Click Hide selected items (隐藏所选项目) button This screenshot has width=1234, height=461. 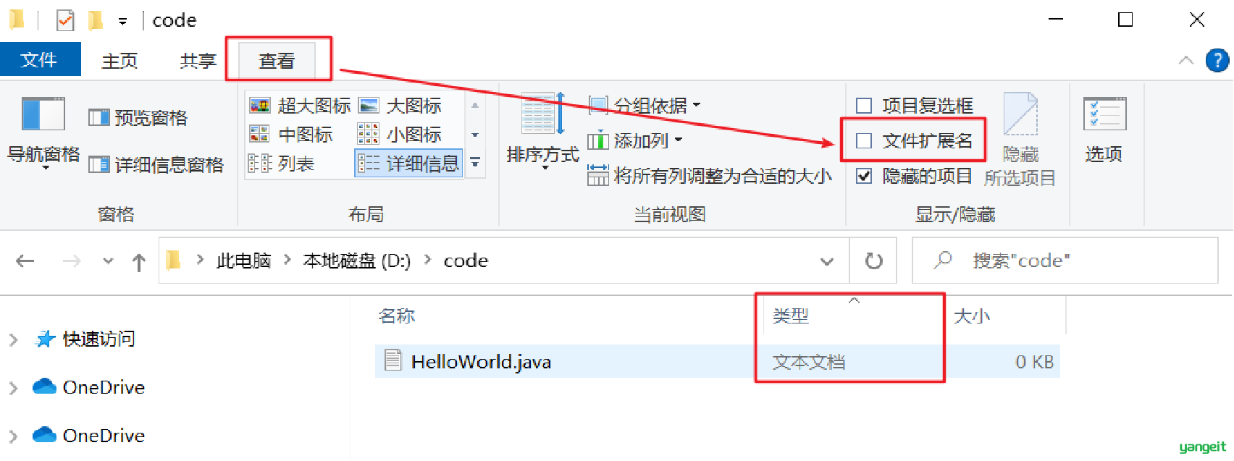[x=1020, y=140]
